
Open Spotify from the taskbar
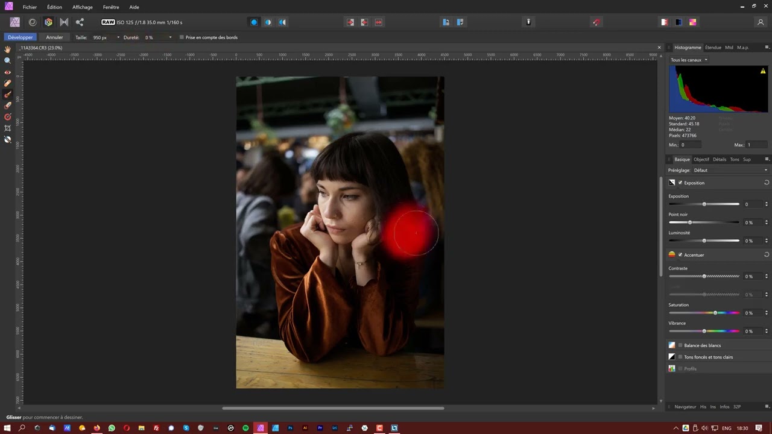click(x=245, y=428)
